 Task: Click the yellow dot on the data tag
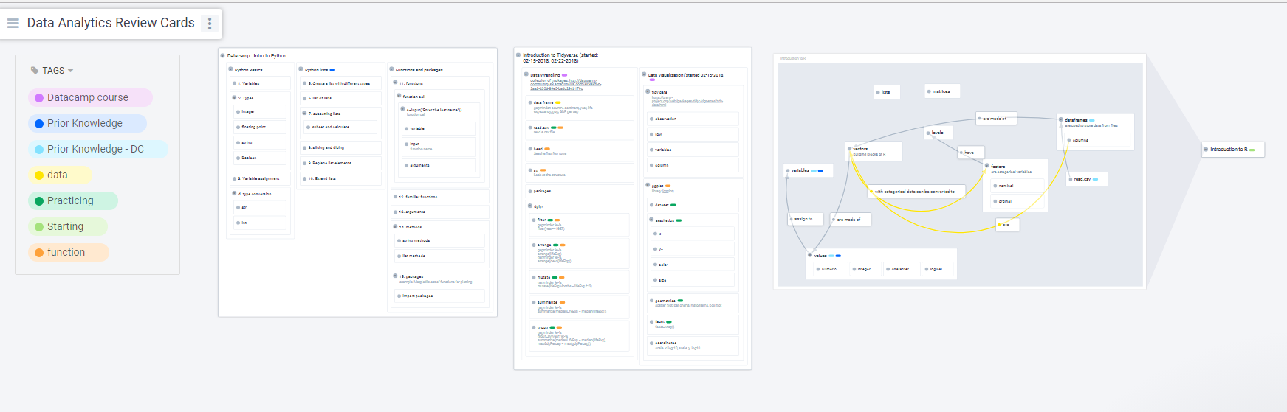pyautogui.click(x=39, y=175)
